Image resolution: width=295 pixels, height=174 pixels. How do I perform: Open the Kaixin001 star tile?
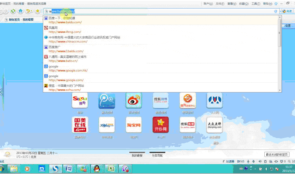tap(160, 125)
